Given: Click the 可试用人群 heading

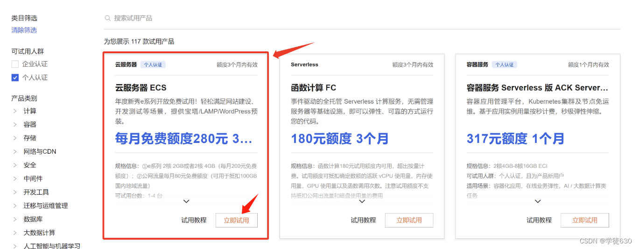Looking at the screenshot, I should click(x=28, y=51).
